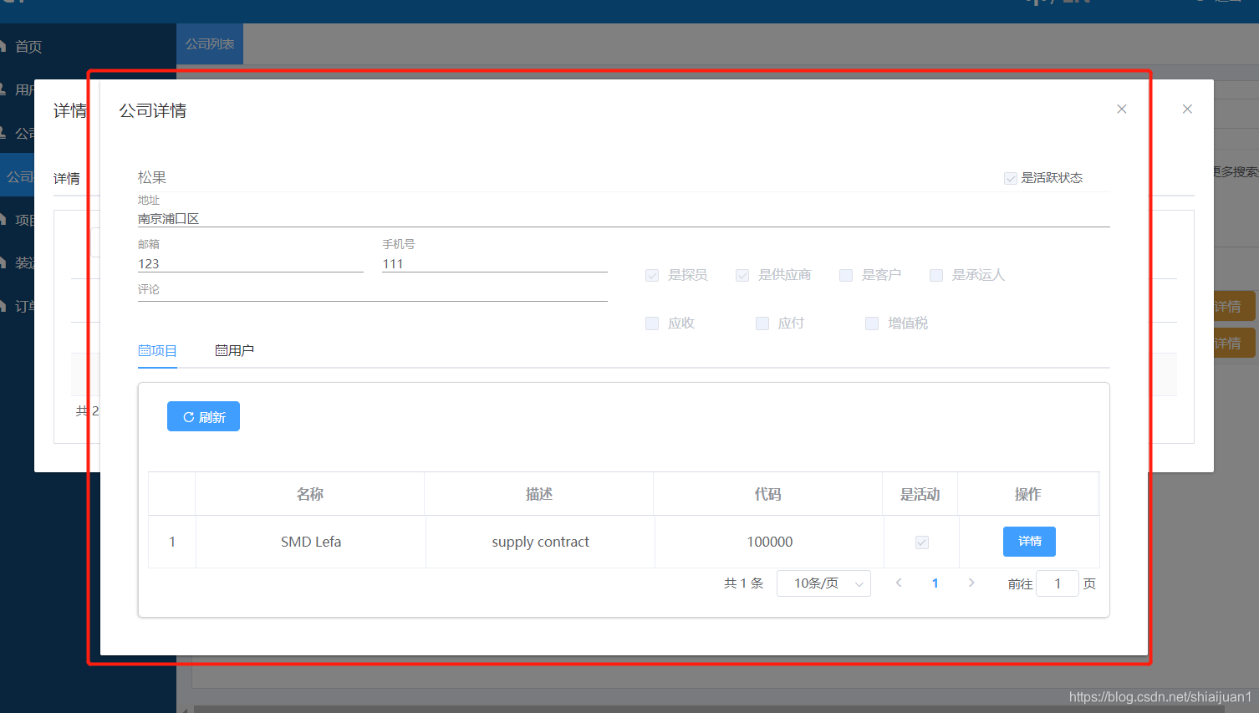This screenshot has width=1259, height=713.
Task: Open 详情 for the SMD Lefa row
Action: [x=1029, y=542]
